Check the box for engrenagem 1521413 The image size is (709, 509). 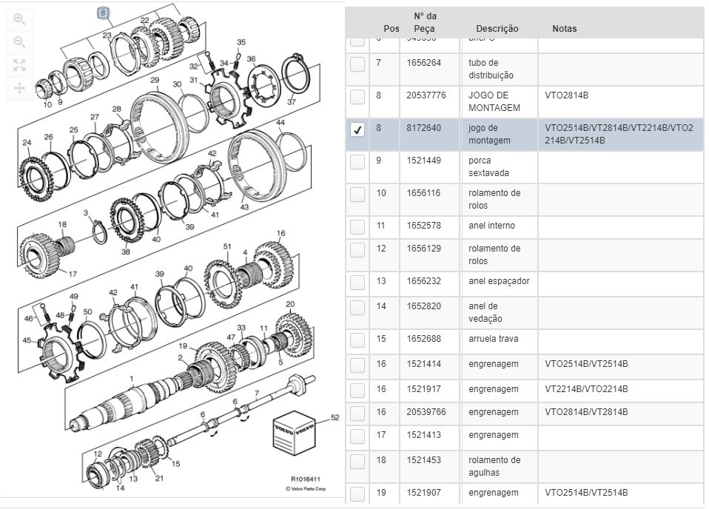click(x=357, y=436)
